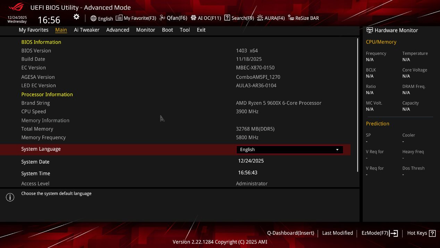Screen dimensions: 440x248
Task: Click the CPU/Memory section heading
Action: [381, 42]
